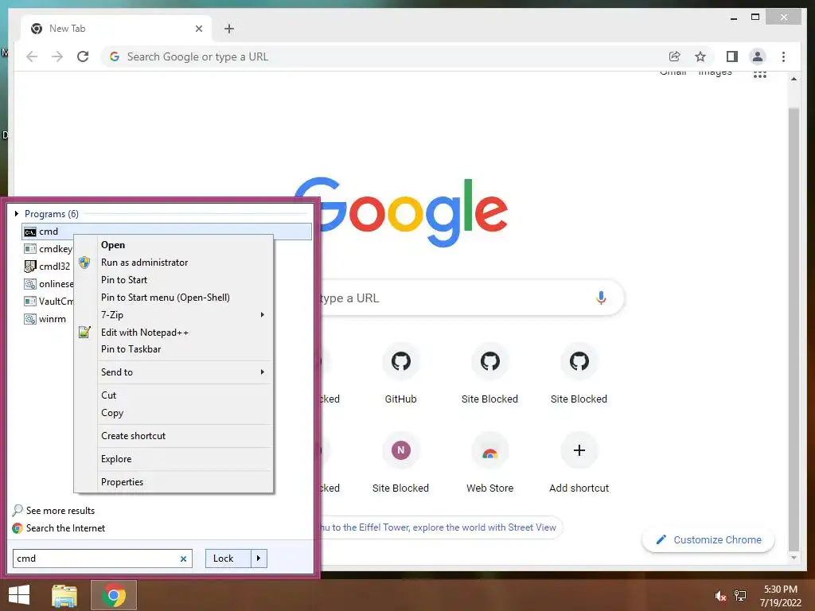815x611 pixels.
Task: Open File Explorer from the taskbar
Action: coord(64,595)
